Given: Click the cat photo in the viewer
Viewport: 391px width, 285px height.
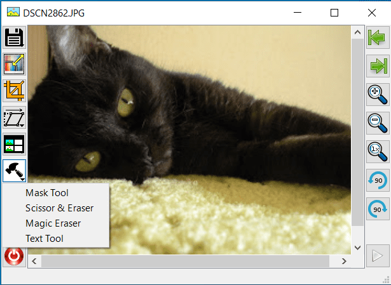Looking at the screenshot, I should tap(189, 140).
